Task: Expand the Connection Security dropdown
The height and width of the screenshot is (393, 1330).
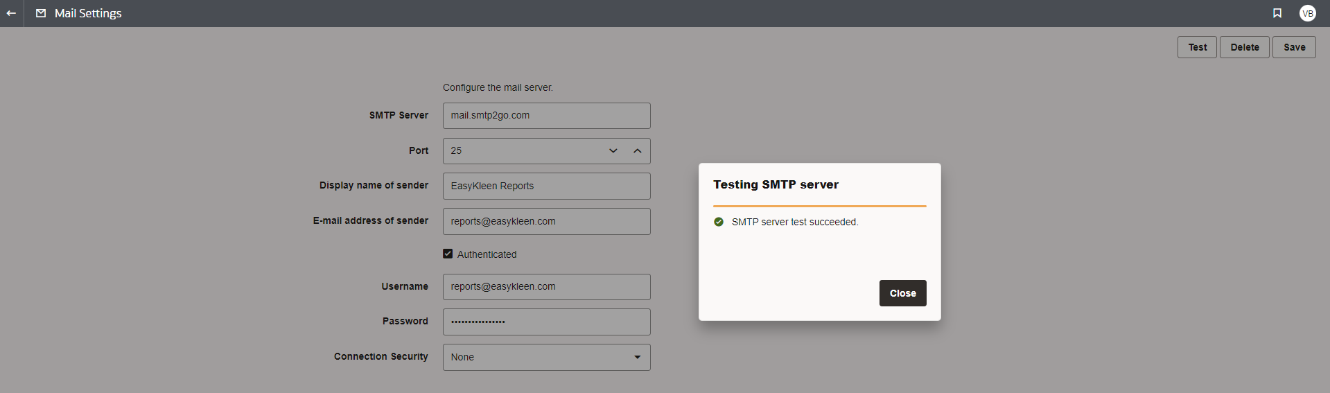Action: (x=547, y=357)
